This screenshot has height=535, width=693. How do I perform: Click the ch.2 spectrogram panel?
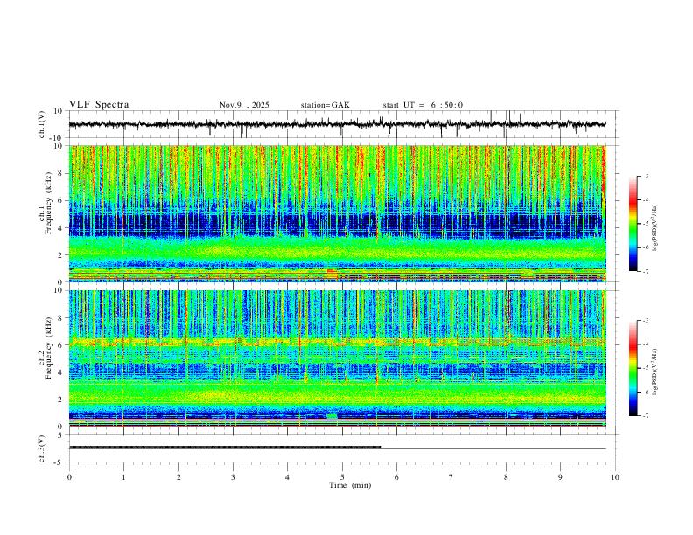pos(337,358)
